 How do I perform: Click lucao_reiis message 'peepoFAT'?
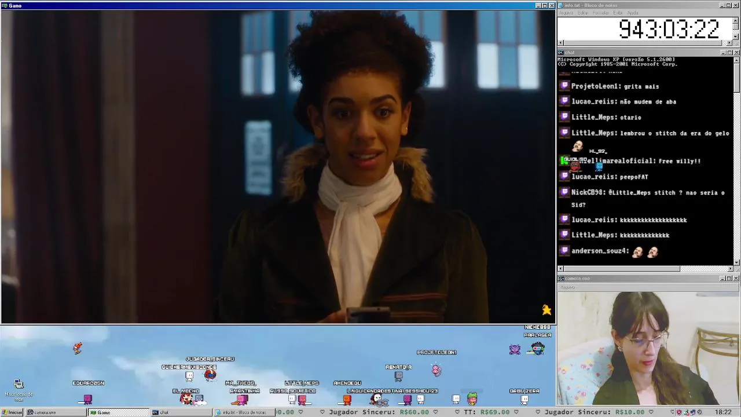pos(634,177)
